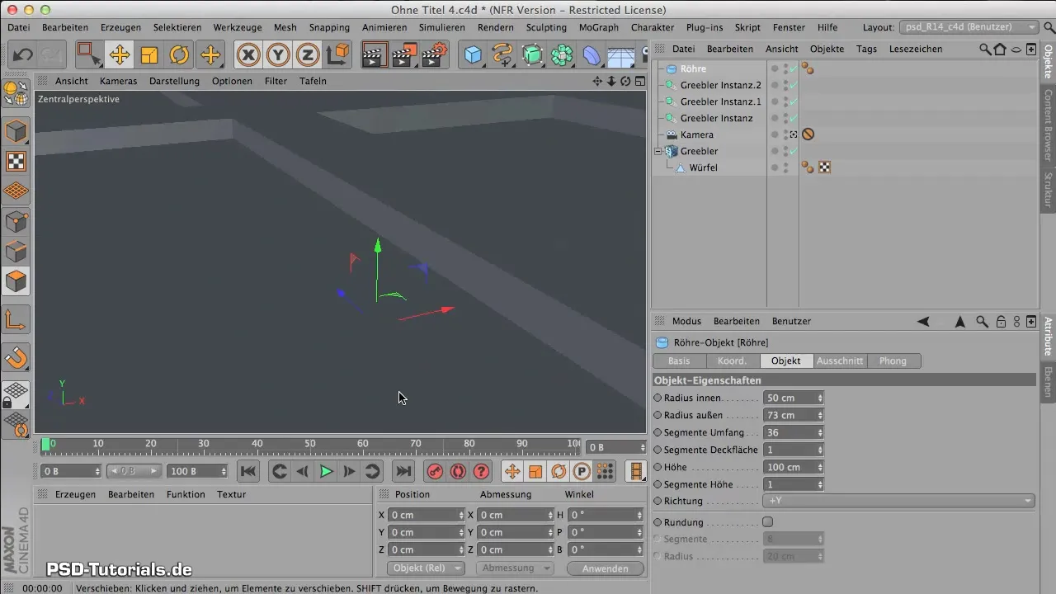The image size is (1056, 594).
Task: Play the animation forward
Action: (x=326, y=471)
